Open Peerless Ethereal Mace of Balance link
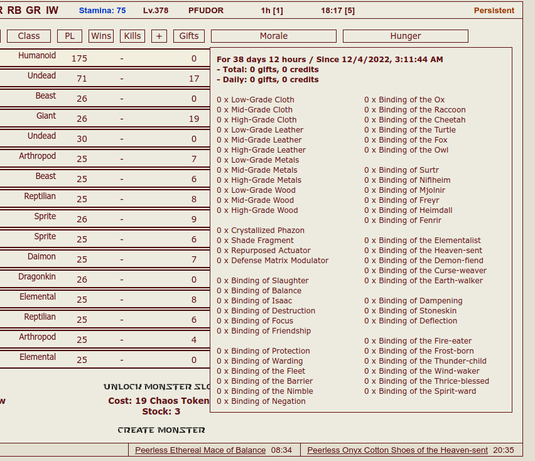This screenshot has height=461, width=535. tap(200, 450)
